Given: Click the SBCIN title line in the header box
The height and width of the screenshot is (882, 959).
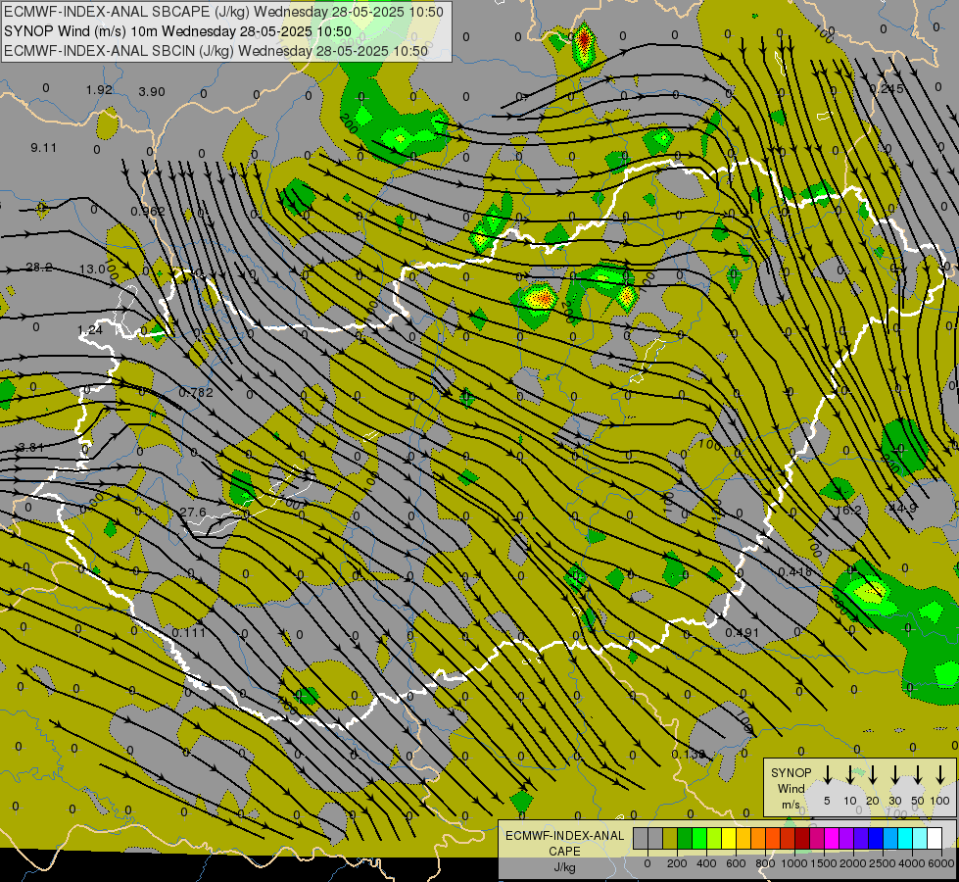Looking at the screenshot, I should [x=216, y=51].
